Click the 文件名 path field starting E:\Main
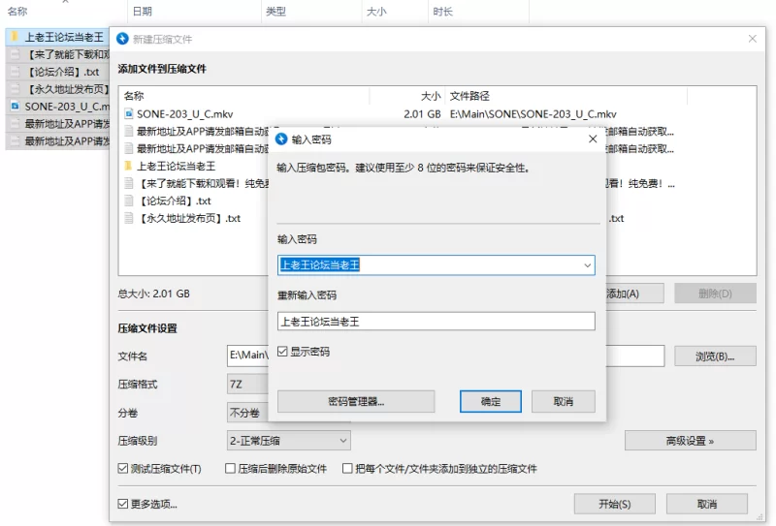Image resolution: width=776 pixels, height=526 pixels. click(x=247, y=356)
